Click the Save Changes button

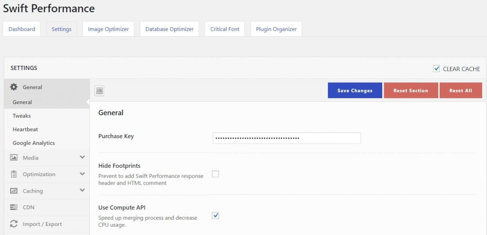click(x=355, y=91)
